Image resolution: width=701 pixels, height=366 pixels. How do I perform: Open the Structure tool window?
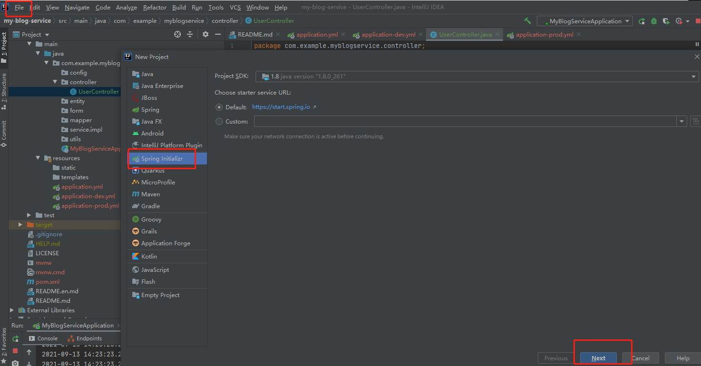click(x=4, y=91)
